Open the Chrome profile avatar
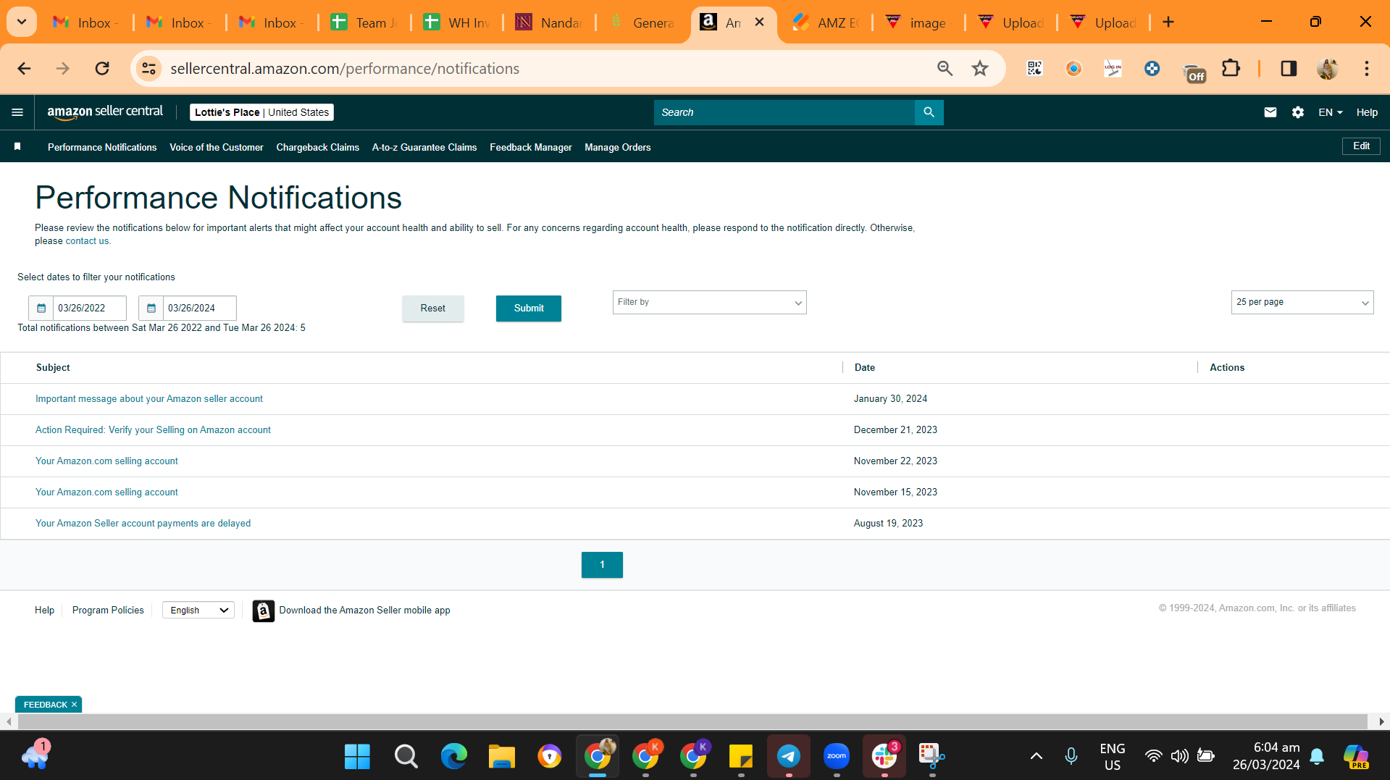The image size is (1390, 780). point(1328,69)
